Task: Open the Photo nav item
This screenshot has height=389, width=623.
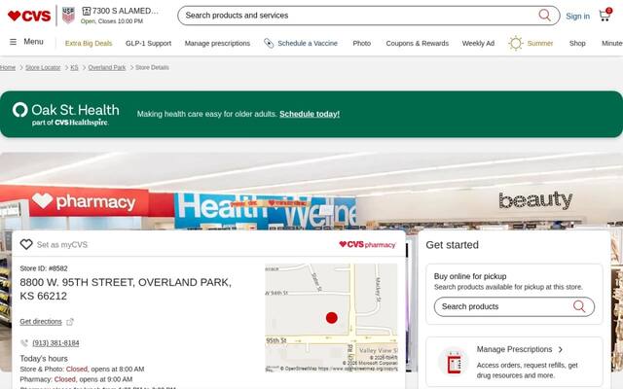Action: 361,43
